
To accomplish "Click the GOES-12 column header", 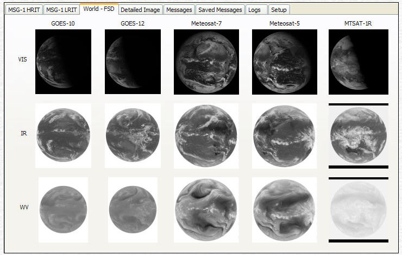I will 133,23.
